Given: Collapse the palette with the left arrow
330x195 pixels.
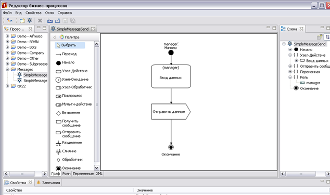Looking at the screenshot, I should coord(54,37).
